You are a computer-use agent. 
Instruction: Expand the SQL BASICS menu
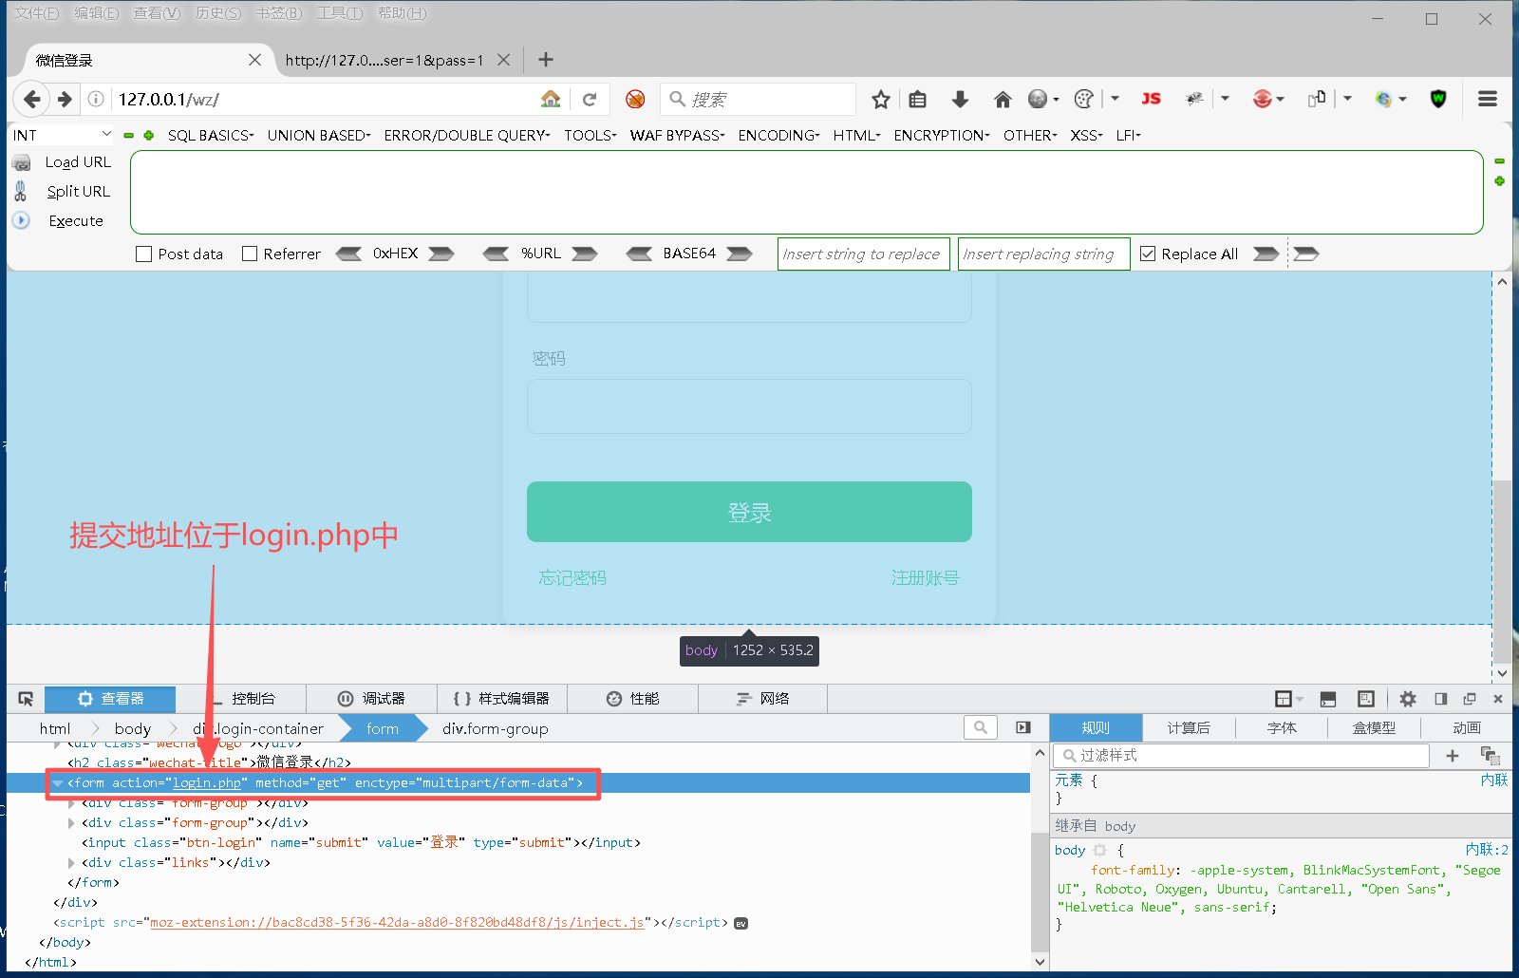[211, 135]
